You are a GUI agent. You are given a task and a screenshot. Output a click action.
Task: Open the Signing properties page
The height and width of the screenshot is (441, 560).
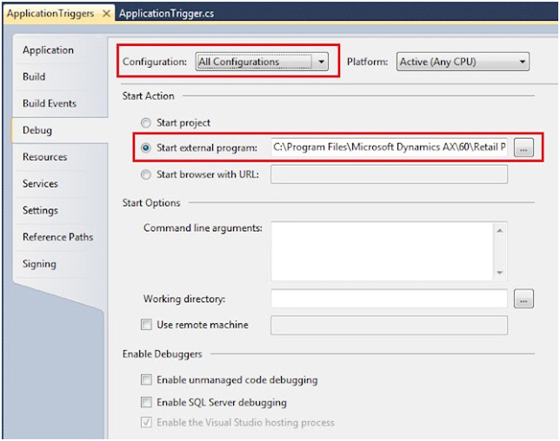(x=39, y=264)
